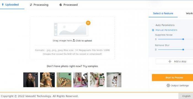Switch to the Select a feature tab

pyautogui.click(x=163, y=13)
